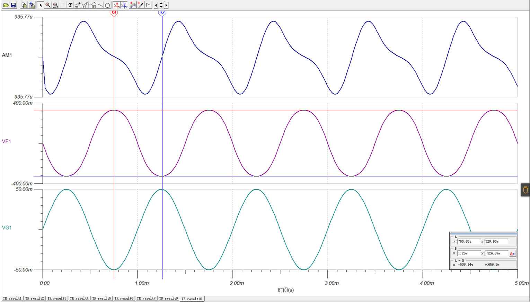Click the 2.00m time axis label
Screen dimensions: 530x302
237,283
